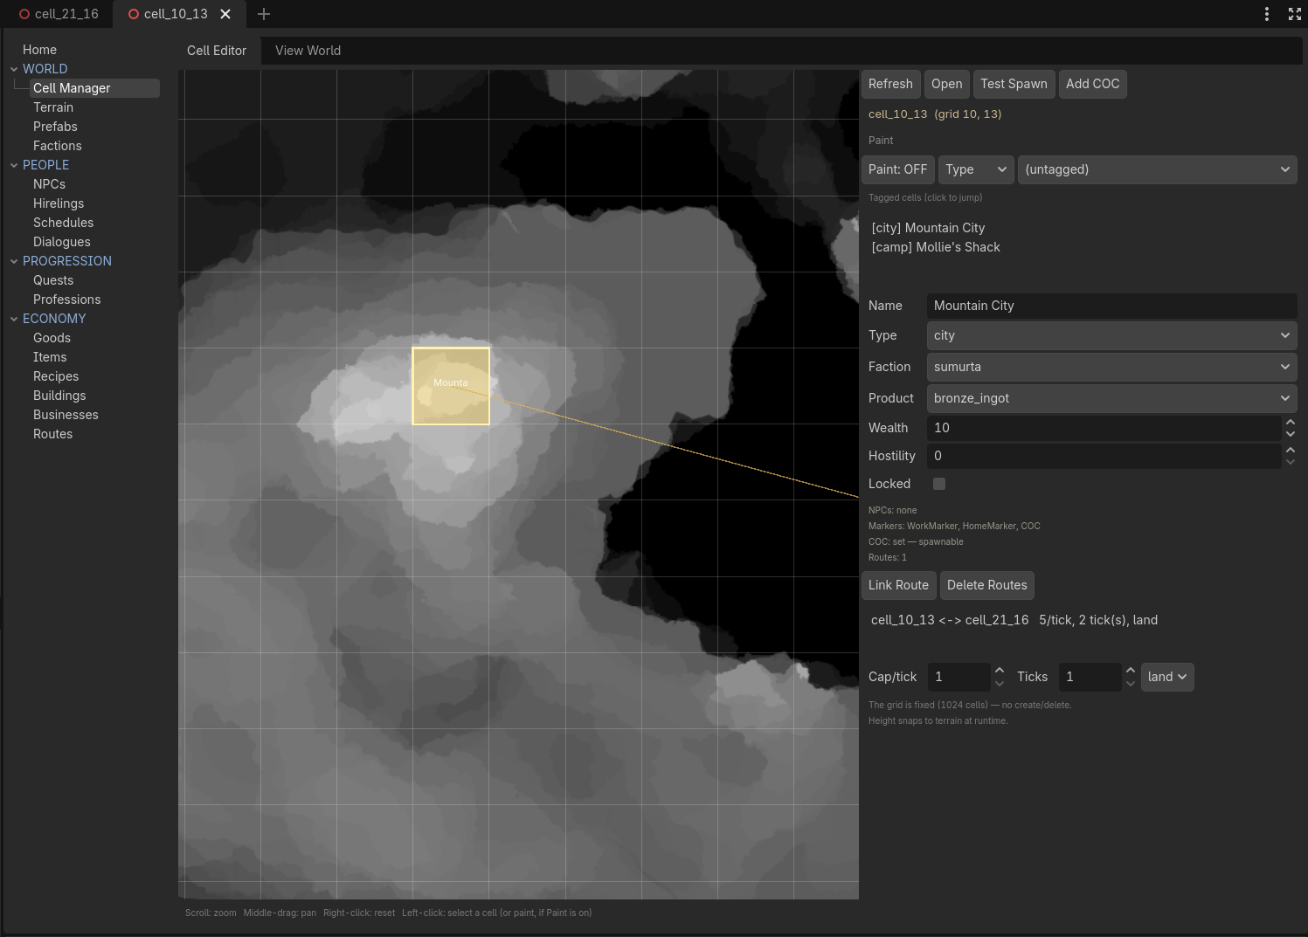The height and width of the screenshot is (937, 1308).
Task: Open the Faction dropdown showing sumurta
Action: point(1111,367)
